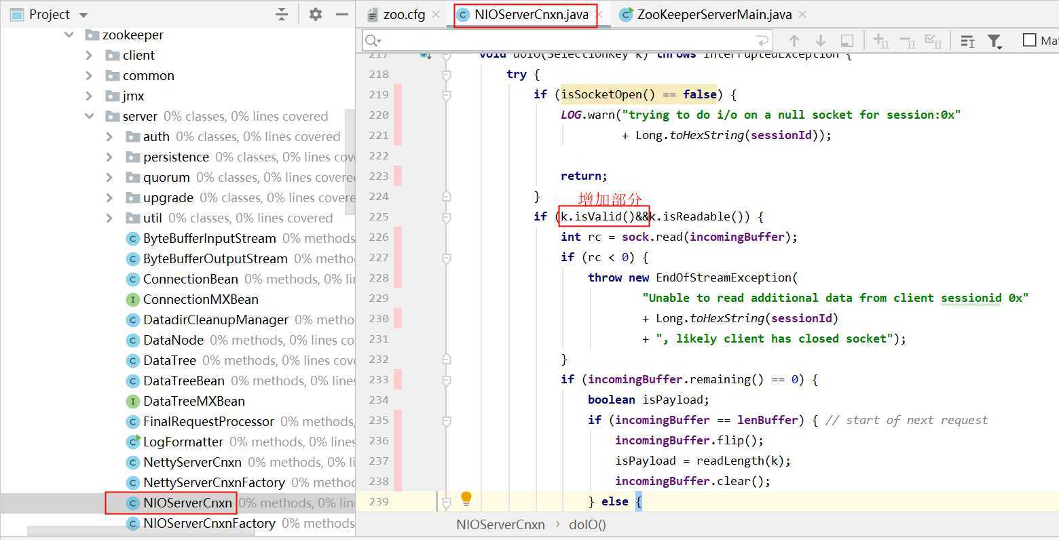Fold the if block at line 227
1059x540 pixels.
point(446,258)
